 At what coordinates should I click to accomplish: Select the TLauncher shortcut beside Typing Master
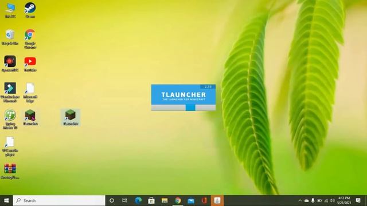coord(30,117)
